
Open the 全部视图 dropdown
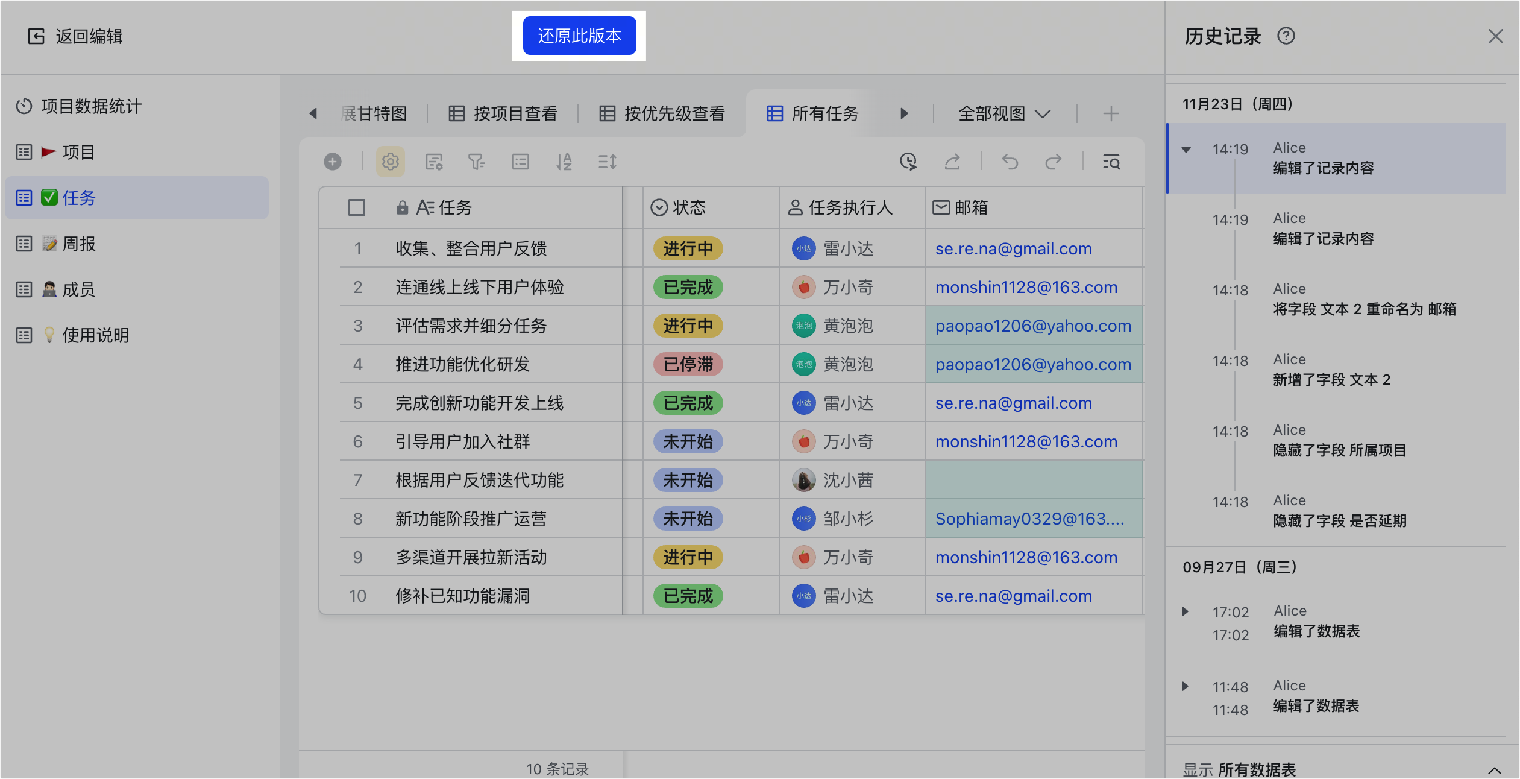tap(1004, 113)
